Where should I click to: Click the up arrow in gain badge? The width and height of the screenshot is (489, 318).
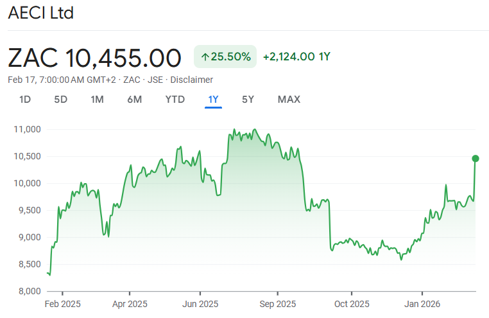point(205,57)
